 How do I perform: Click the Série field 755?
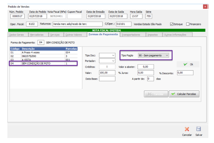pos(149,16)
